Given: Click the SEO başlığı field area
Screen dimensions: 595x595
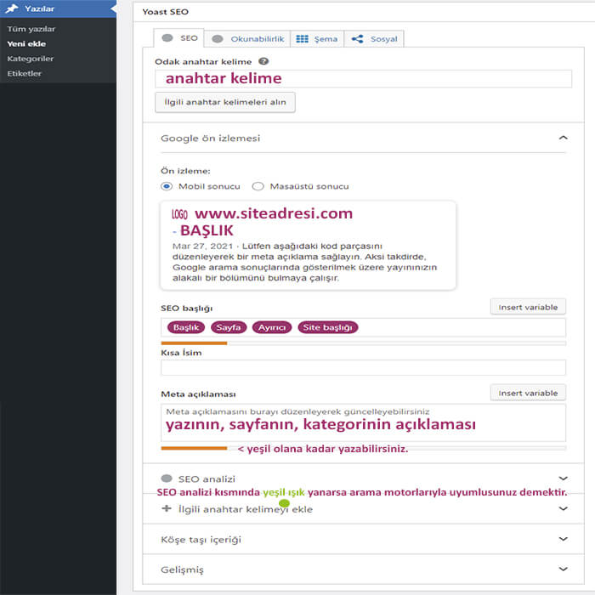Looking at the screenshot, I should tap(363, 327).
